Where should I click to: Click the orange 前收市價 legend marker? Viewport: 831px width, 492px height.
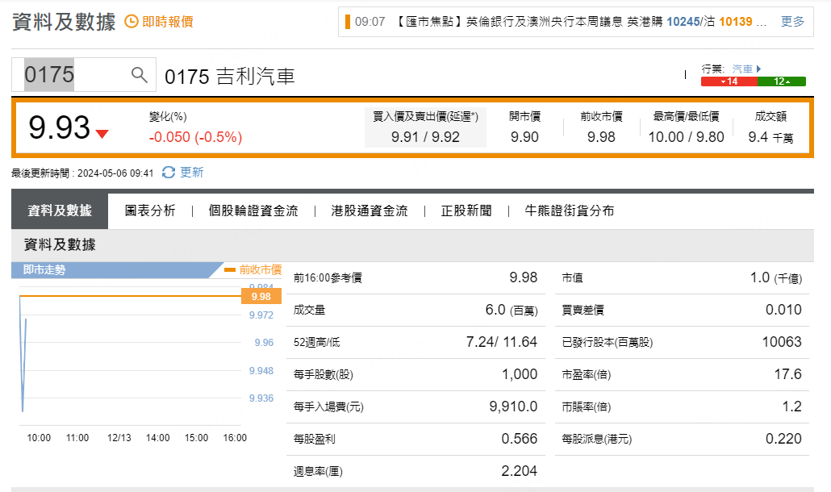click(230, 270)
